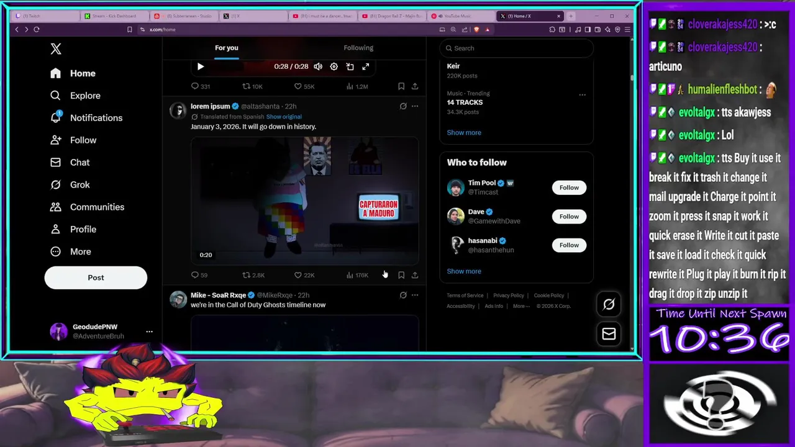Image resolution: width=795 pixels, height=447 pixels.
Task: Repost the post with 10K reposts
Action: pyautogui.click(x=252, y=86)
